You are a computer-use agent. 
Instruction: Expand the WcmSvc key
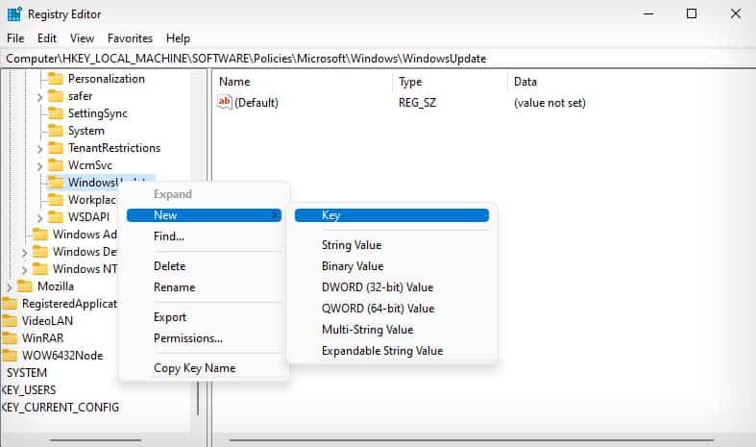tap(40, 166)
